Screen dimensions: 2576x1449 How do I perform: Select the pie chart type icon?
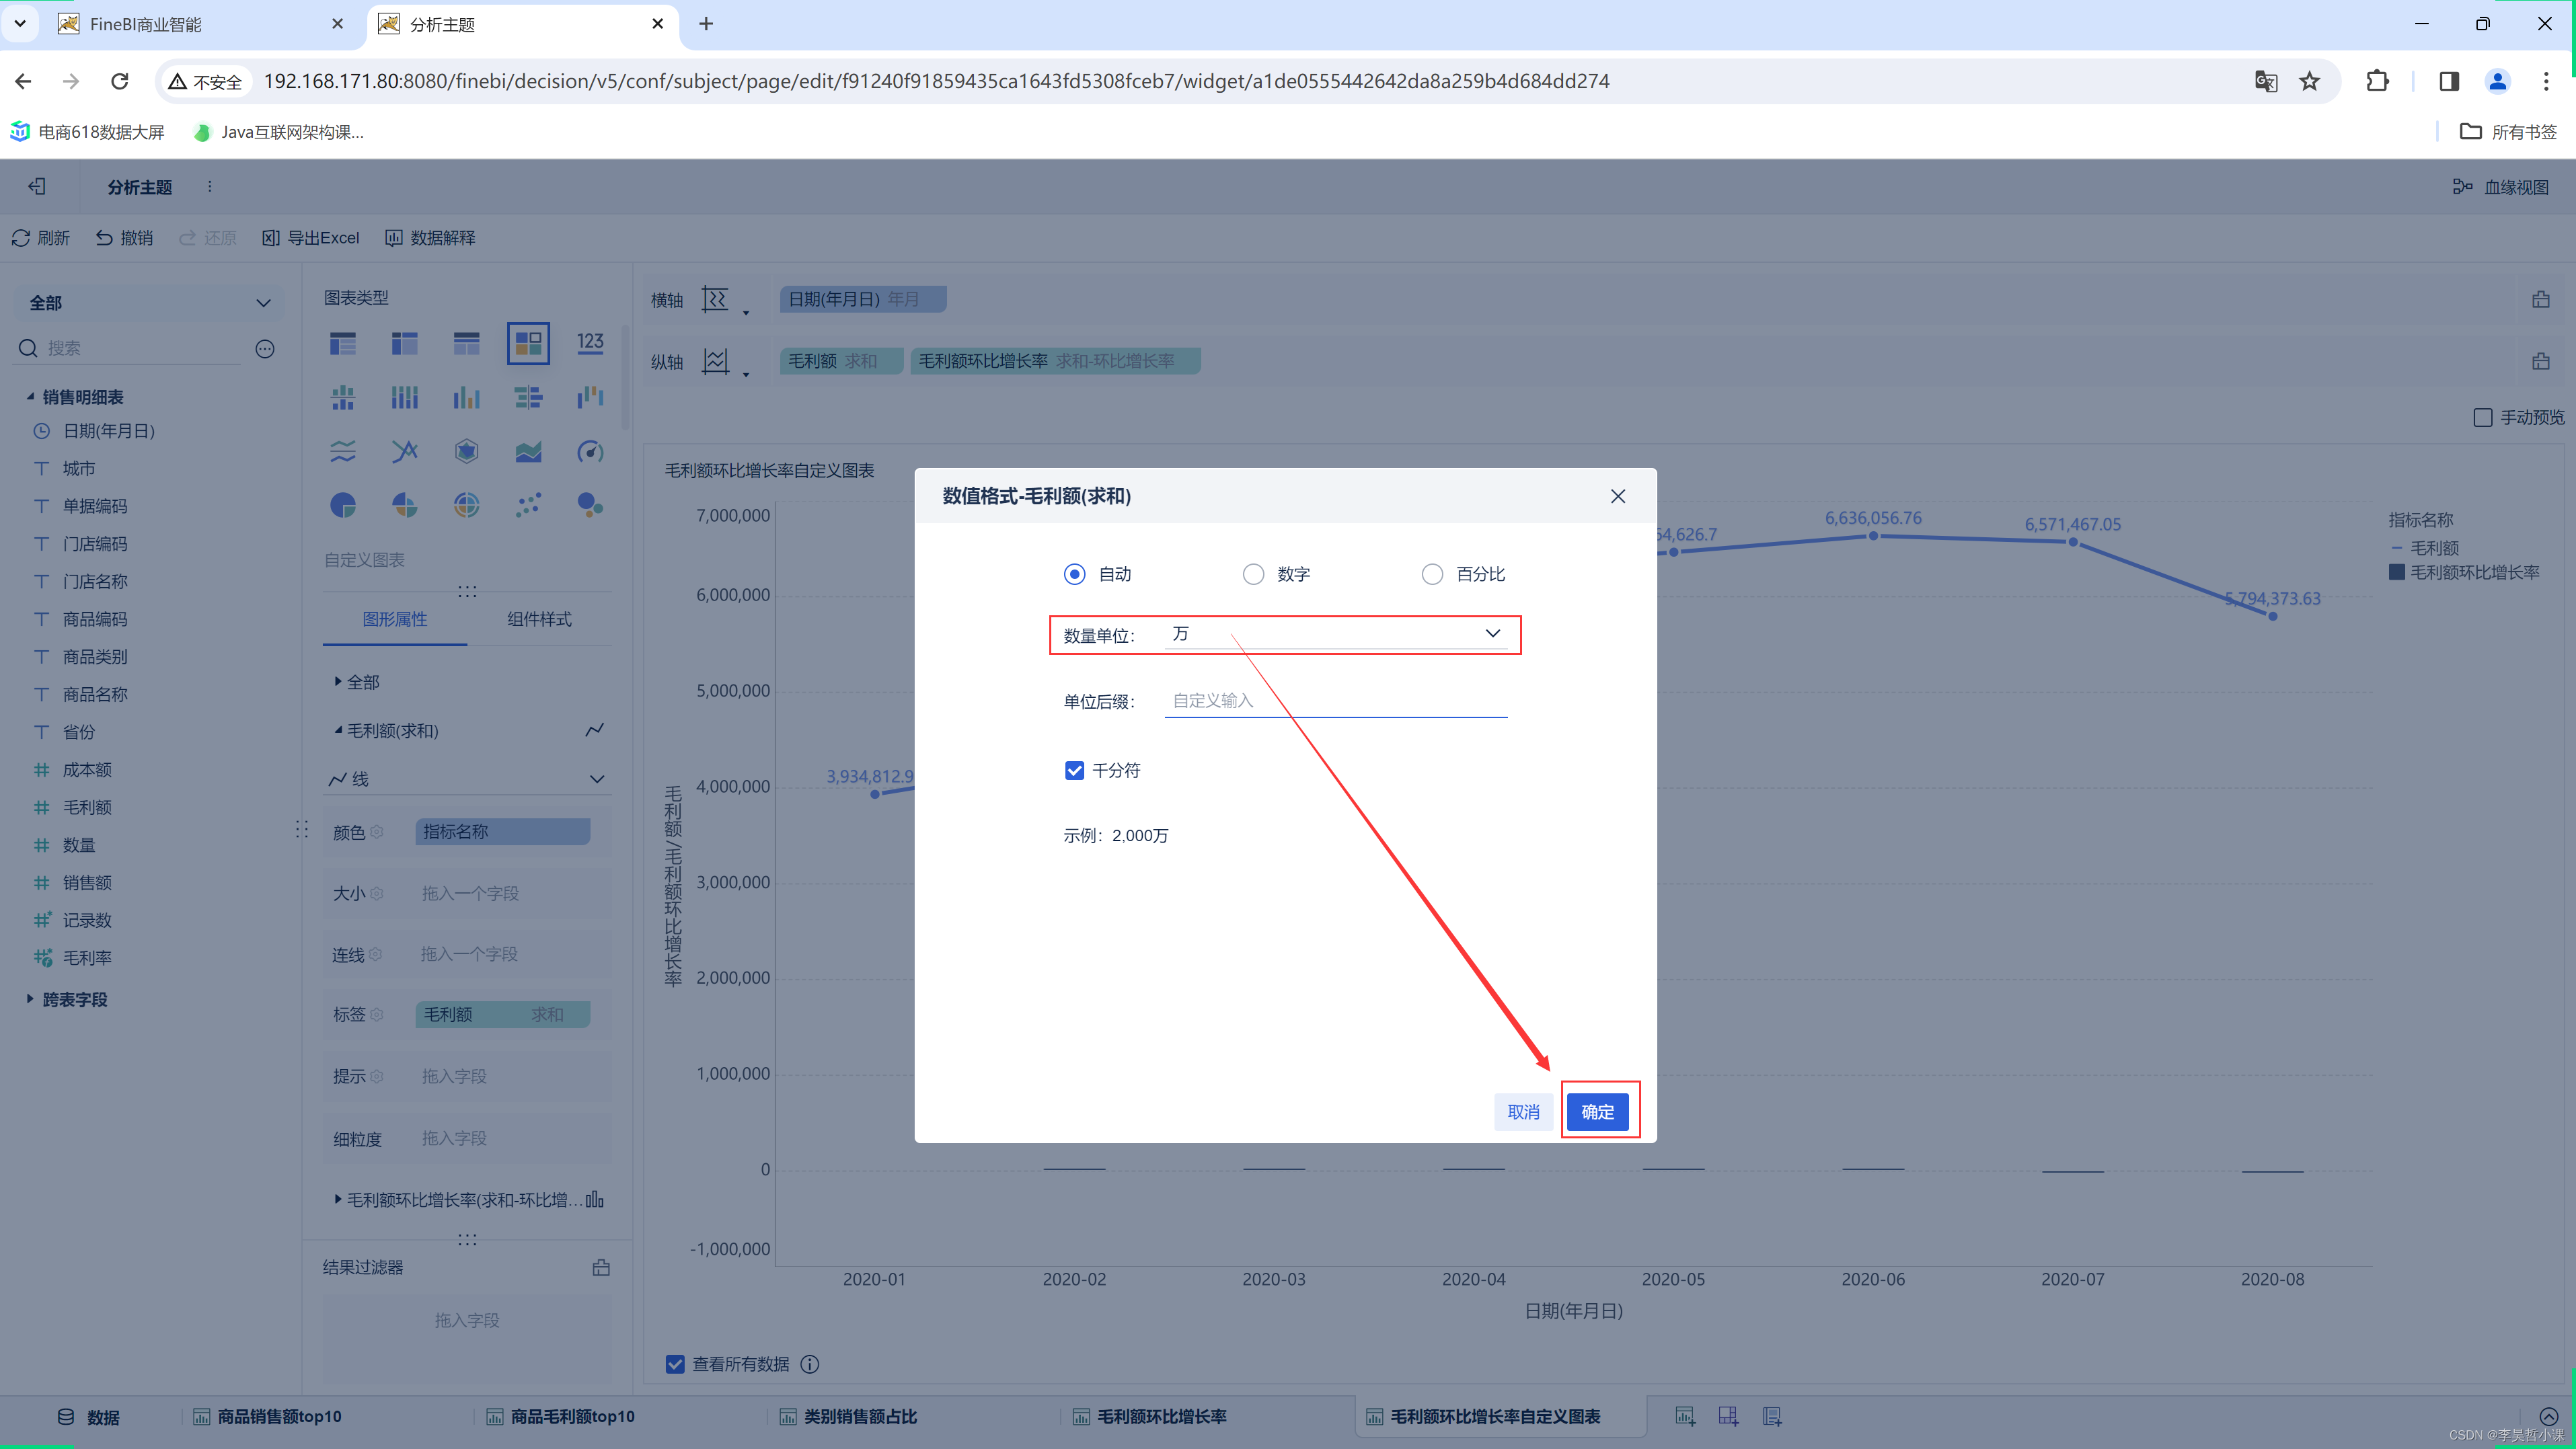[343, 505]
